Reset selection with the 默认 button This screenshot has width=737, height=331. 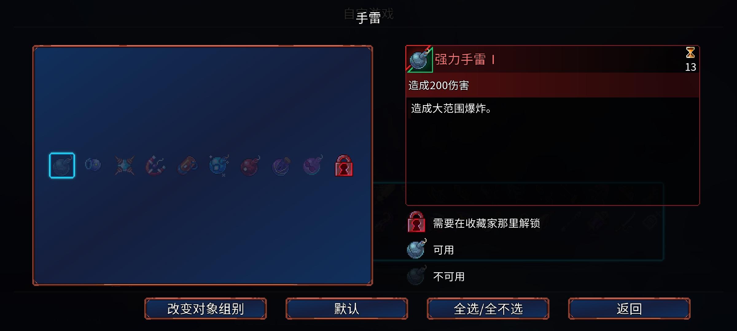tap(347, 309)
